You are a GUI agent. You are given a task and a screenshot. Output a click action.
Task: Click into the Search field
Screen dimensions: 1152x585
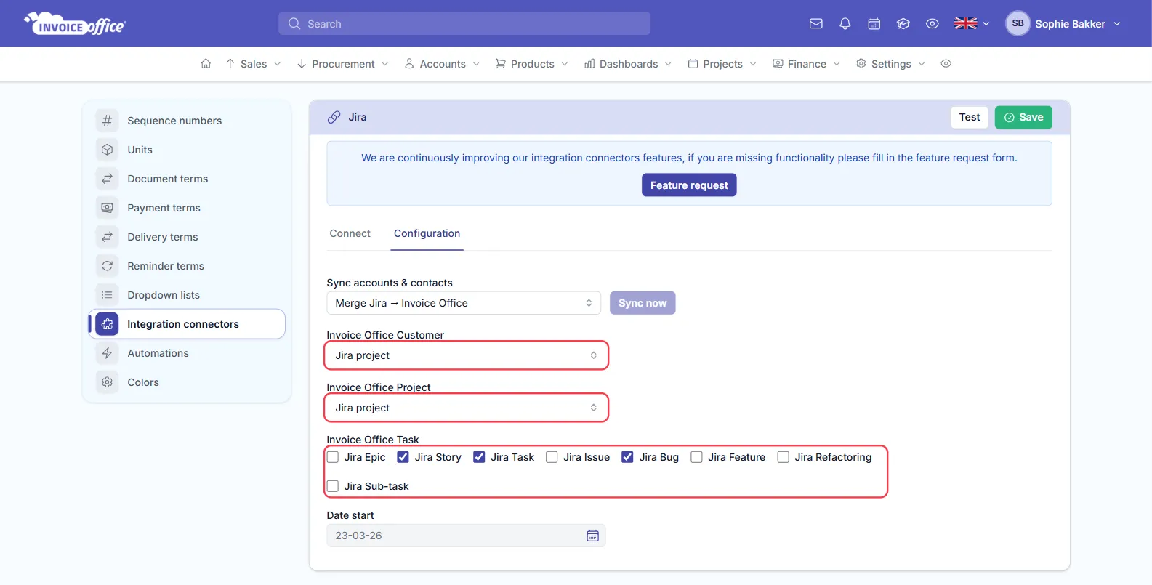pyautogui.click(x=464, y=23)
